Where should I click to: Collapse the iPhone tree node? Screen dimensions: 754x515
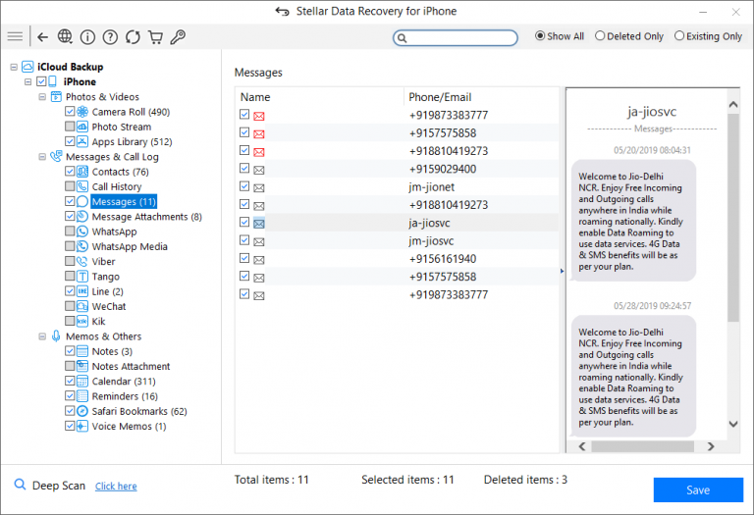27,82
